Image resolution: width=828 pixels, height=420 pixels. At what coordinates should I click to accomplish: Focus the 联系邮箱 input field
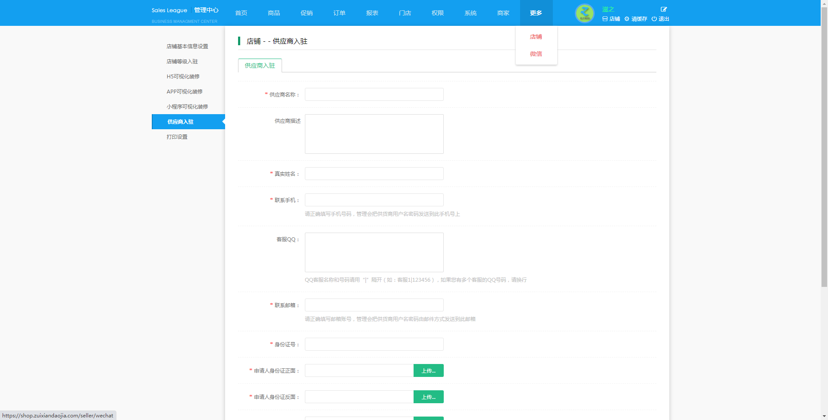tap(374, 305)
